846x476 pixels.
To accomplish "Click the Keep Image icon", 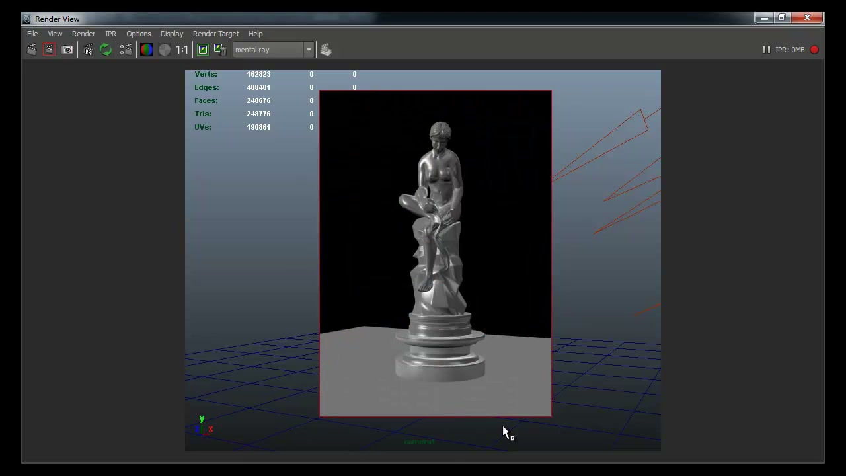I will 203,50.
